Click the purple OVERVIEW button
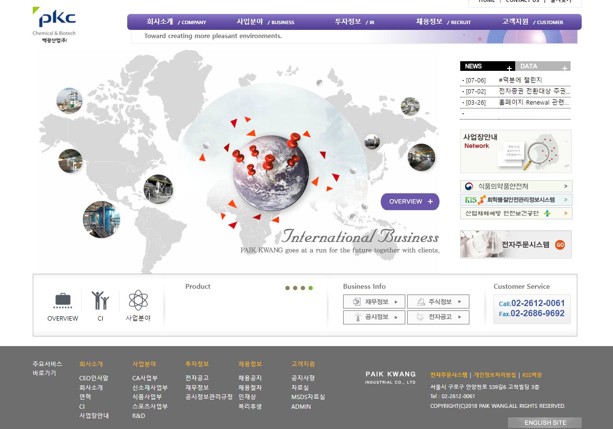The height and width of the screenshot is (429, 613). click(x=410, y=201)
